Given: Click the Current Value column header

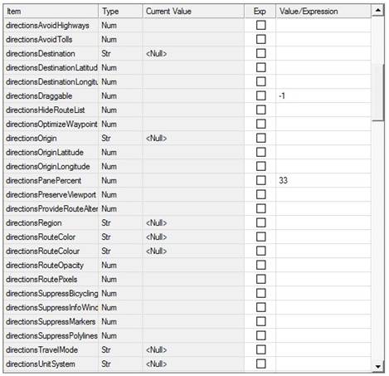Looking at the screenshot, I should click(193, 12).
